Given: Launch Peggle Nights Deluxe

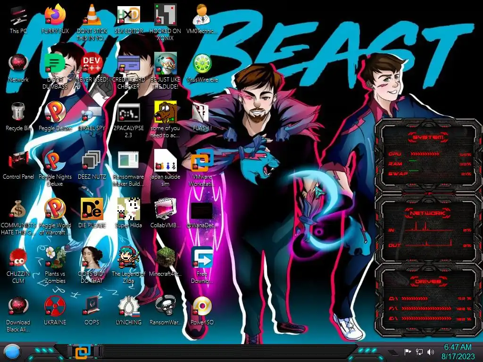Looking at the screenshot, I should pos(55,161).
